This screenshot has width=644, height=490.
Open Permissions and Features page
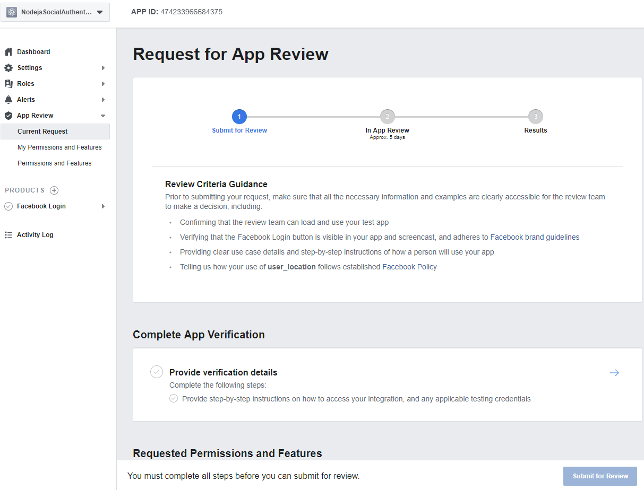(54, 163)
